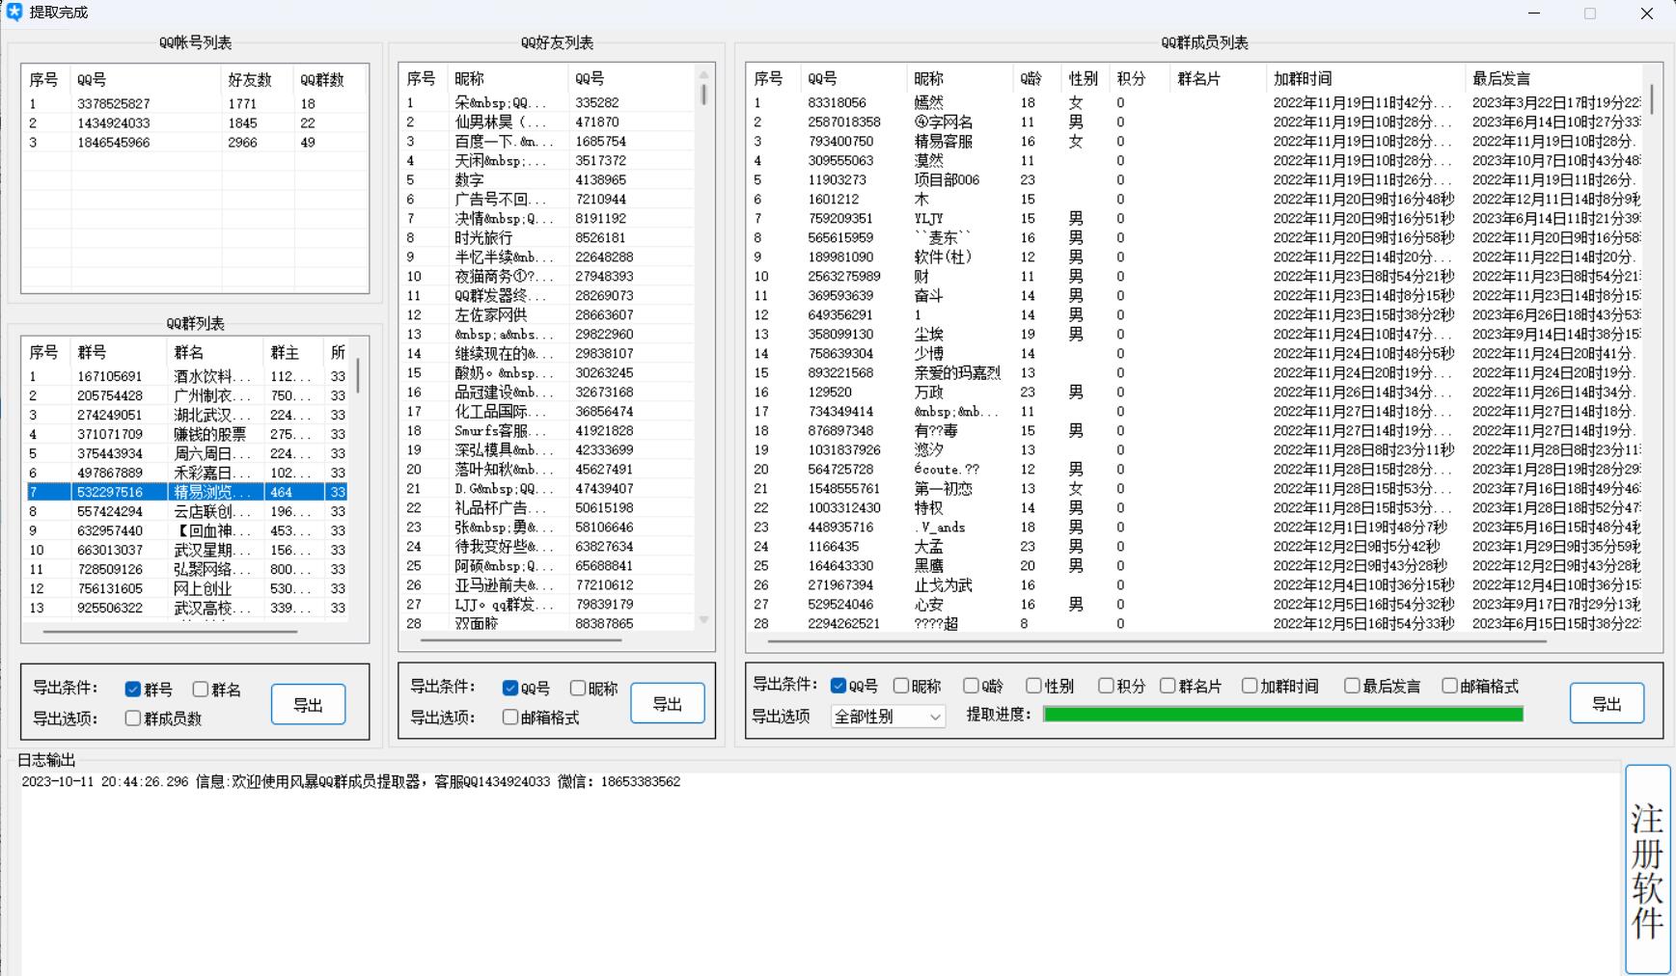This screenshot has height=976, width=1676.
Task: Toggle 昵称 checkbox in friend list export
Action: coord(578,689)
